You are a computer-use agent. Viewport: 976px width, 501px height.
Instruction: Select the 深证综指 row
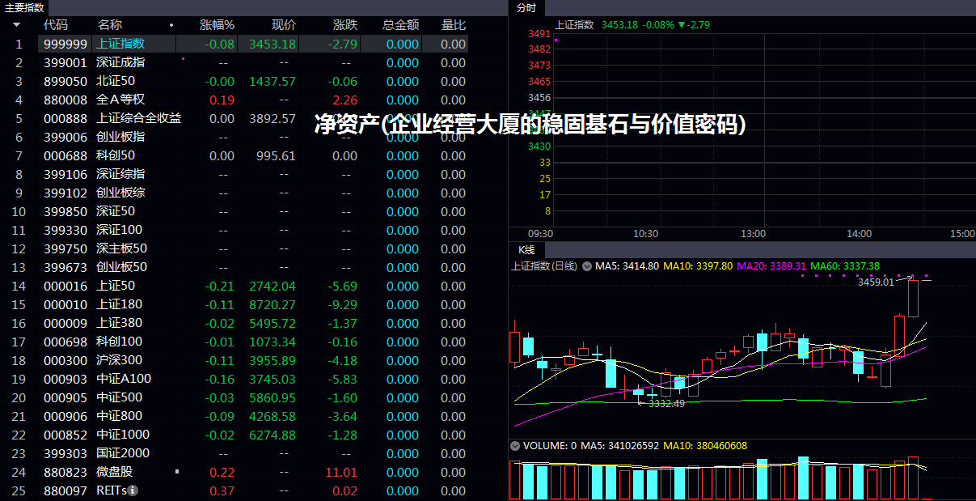(234, 174)
